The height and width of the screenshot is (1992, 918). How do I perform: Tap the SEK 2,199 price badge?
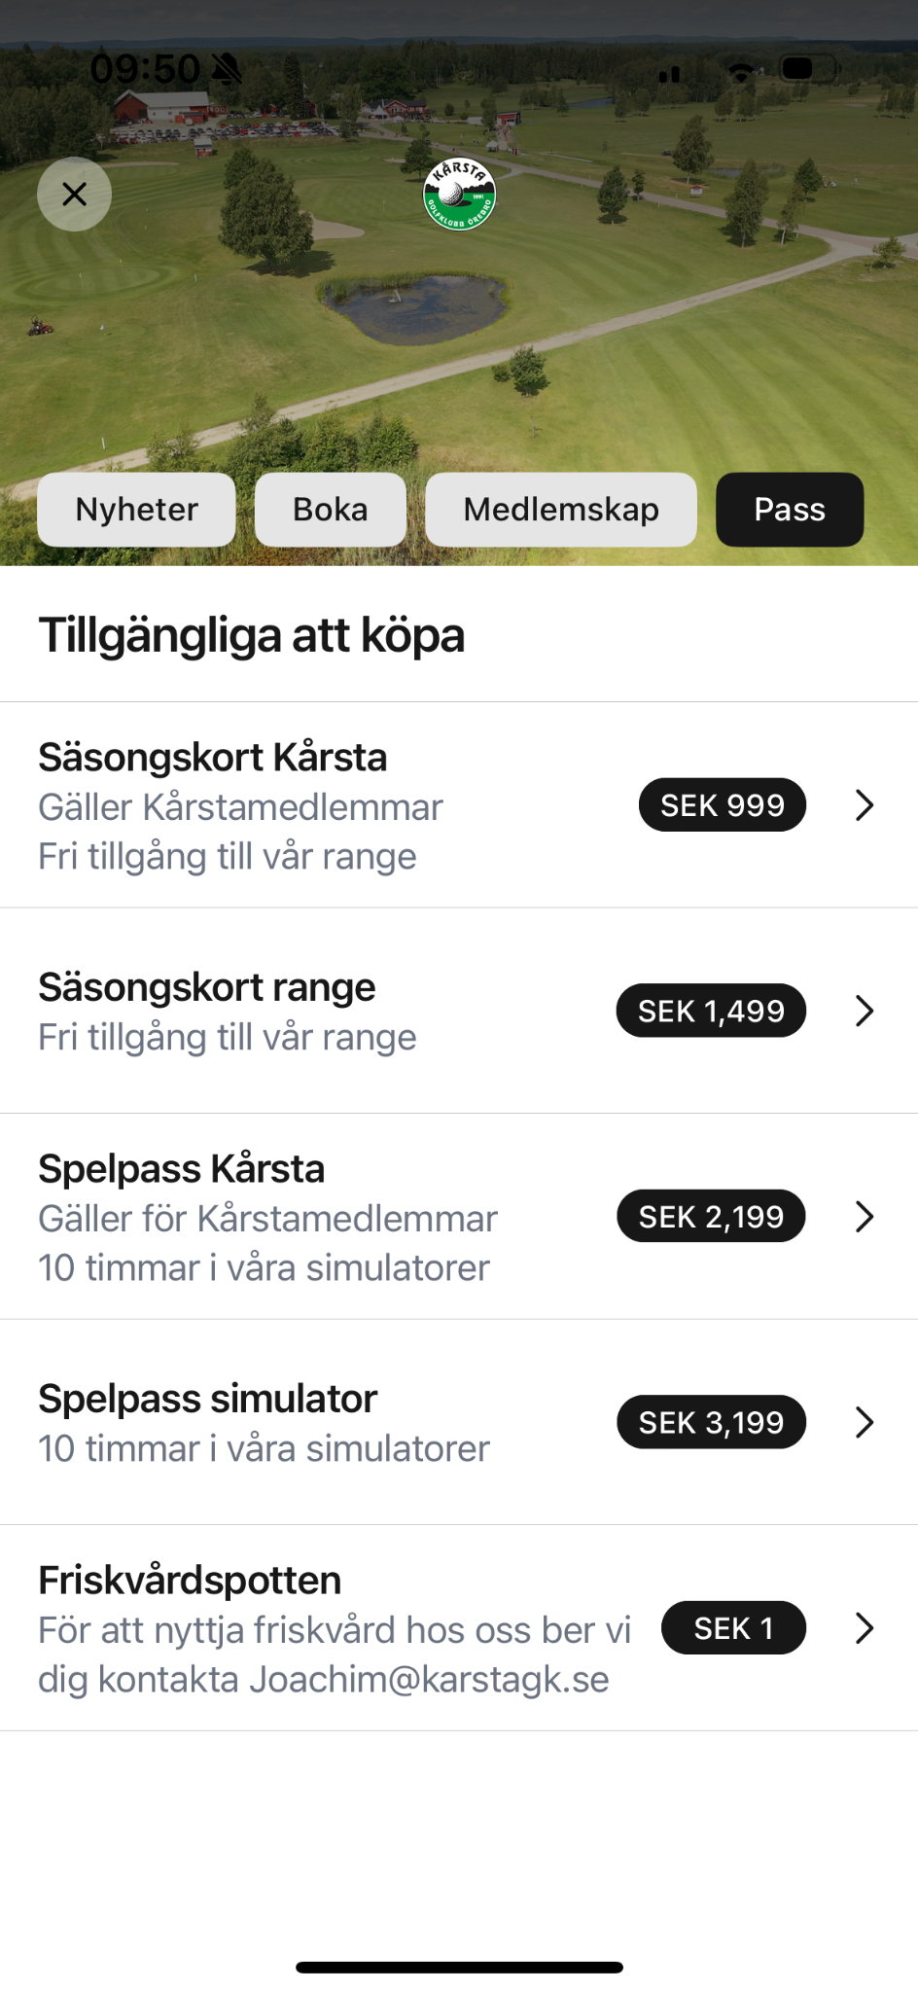[x=711, y=1217]
